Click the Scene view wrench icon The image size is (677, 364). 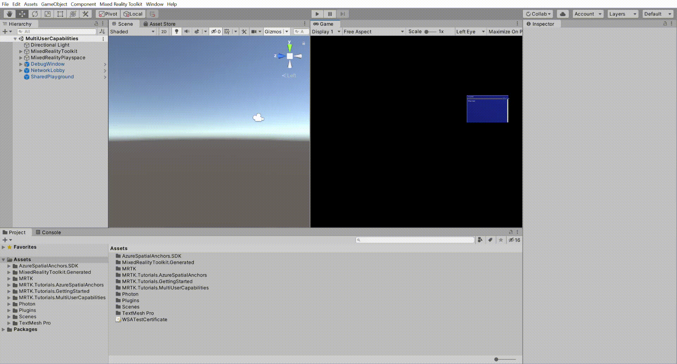244,31
